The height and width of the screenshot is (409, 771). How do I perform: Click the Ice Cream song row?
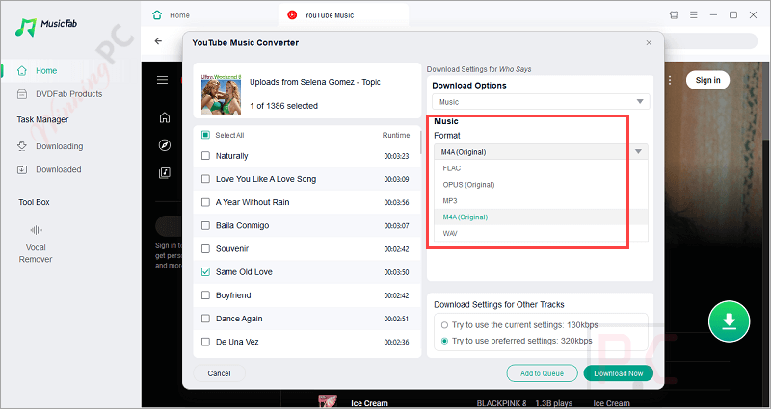(x=472, y=401)
